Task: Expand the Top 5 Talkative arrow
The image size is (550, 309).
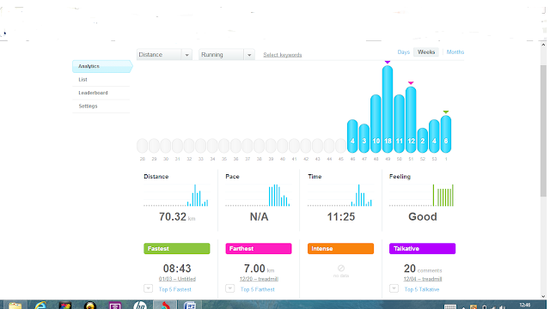Action: point(394,288)
